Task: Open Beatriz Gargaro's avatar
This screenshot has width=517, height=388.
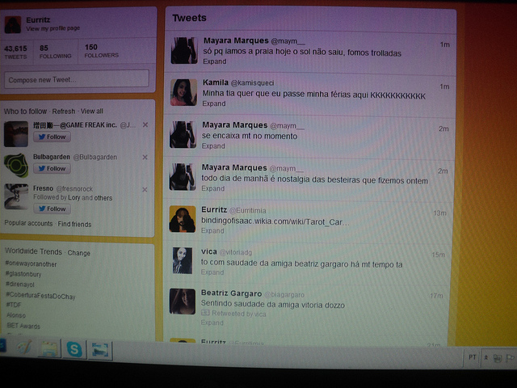Action: pyautogui.click(x=183, y=302)
